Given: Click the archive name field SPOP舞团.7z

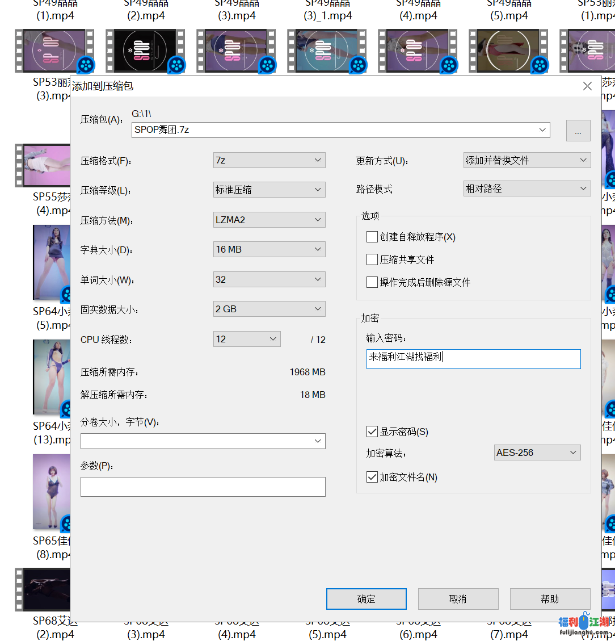Looking at the screenshot, I should [x=335, y=130].
